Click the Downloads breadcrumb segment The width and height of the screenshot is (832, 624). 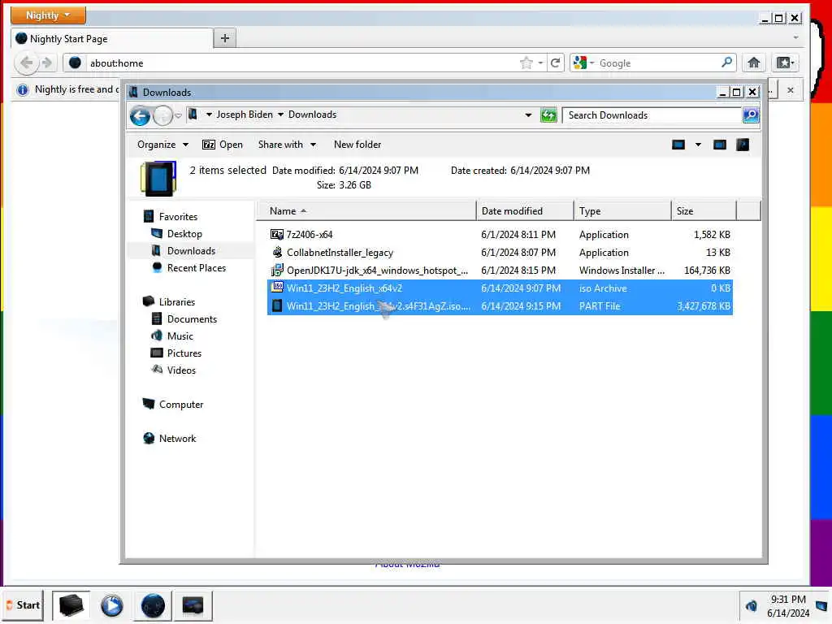pos(313,115)
